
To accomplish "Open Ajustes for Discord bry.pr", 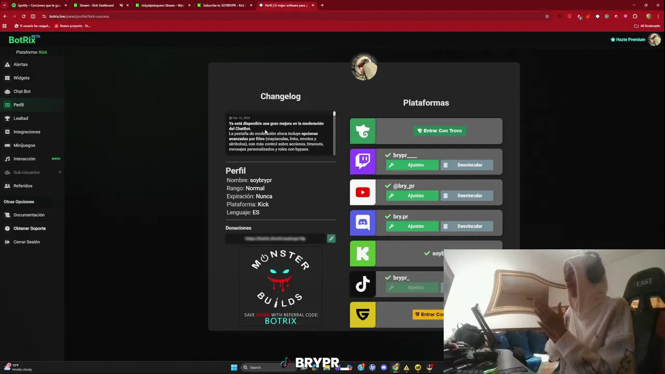I will pos(412,226).
